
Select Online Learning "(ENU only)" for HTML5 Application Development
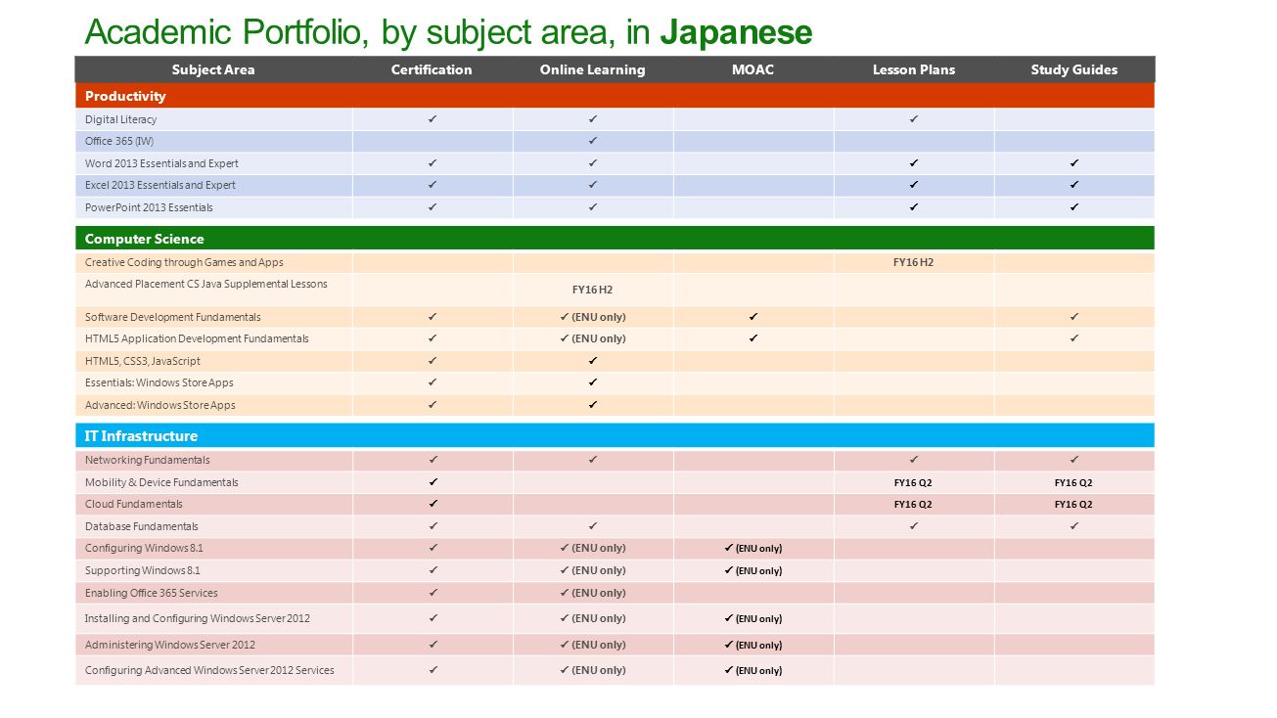click(599, 338)
